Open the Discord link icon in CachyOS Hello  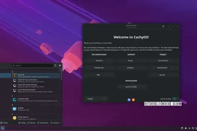[x=129, y=100]
